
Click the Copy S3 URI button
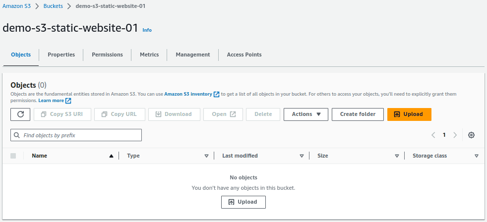click(x=62, y=114)
